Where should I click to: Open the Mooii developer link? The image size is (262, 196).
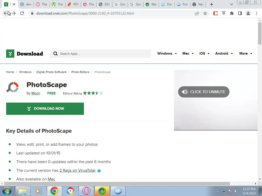pyautogui.click(x=36, y=93)
